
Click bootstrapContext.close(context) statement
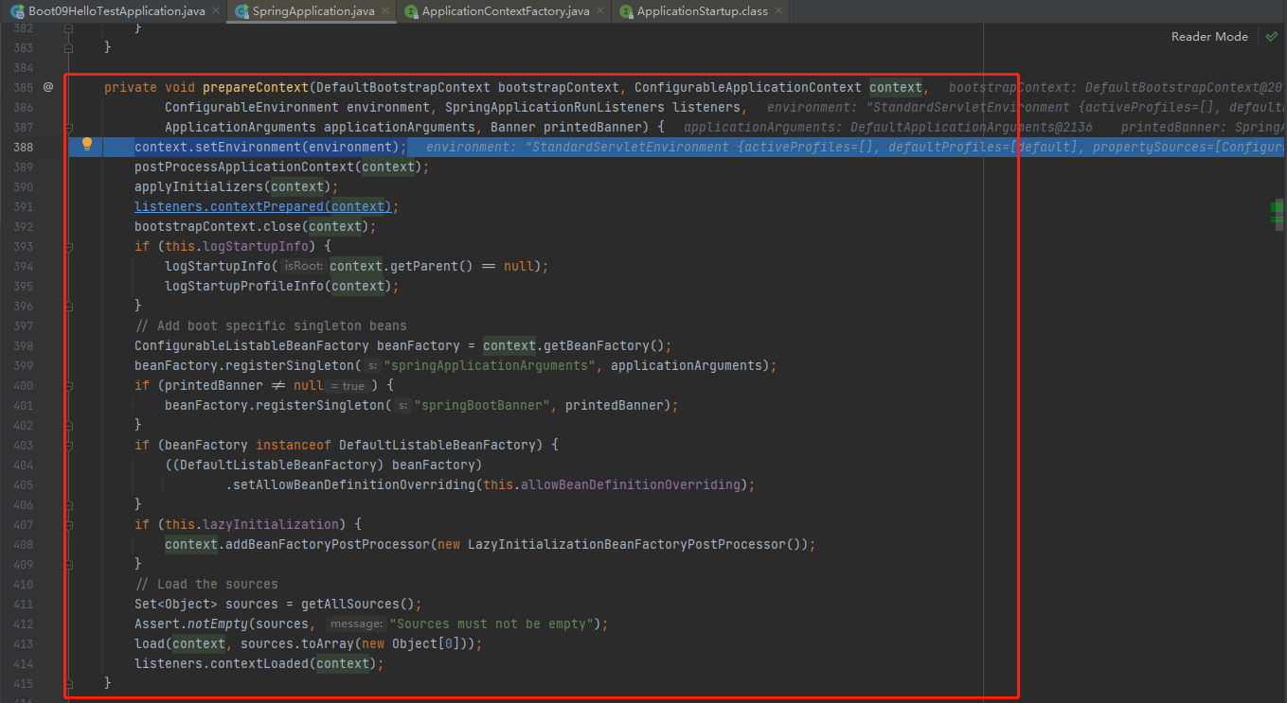(x=255, y=226)
